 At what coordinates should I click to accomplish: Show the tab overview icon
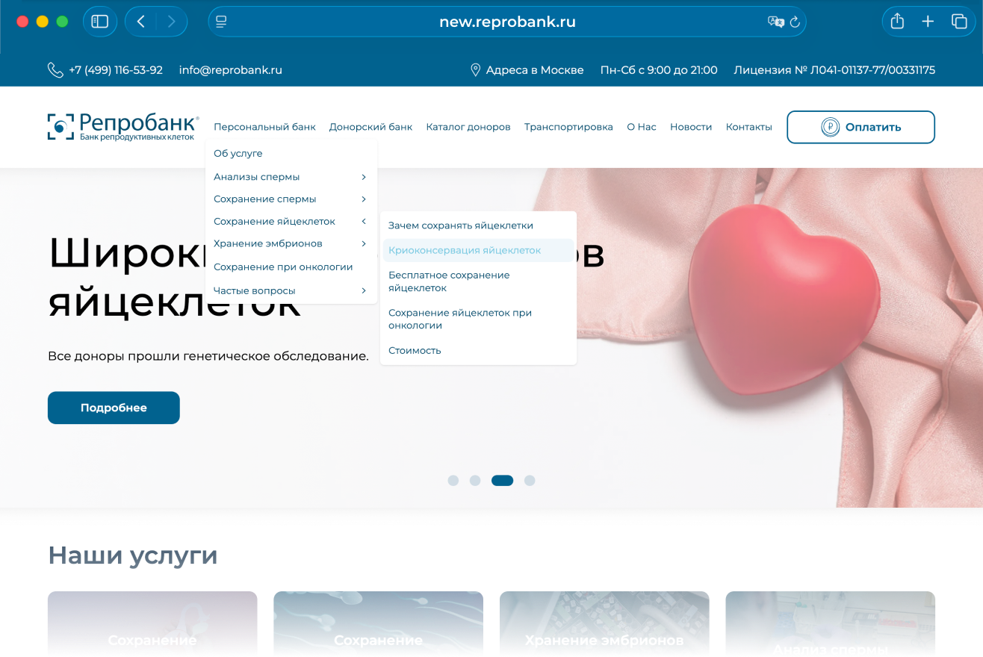959,22
